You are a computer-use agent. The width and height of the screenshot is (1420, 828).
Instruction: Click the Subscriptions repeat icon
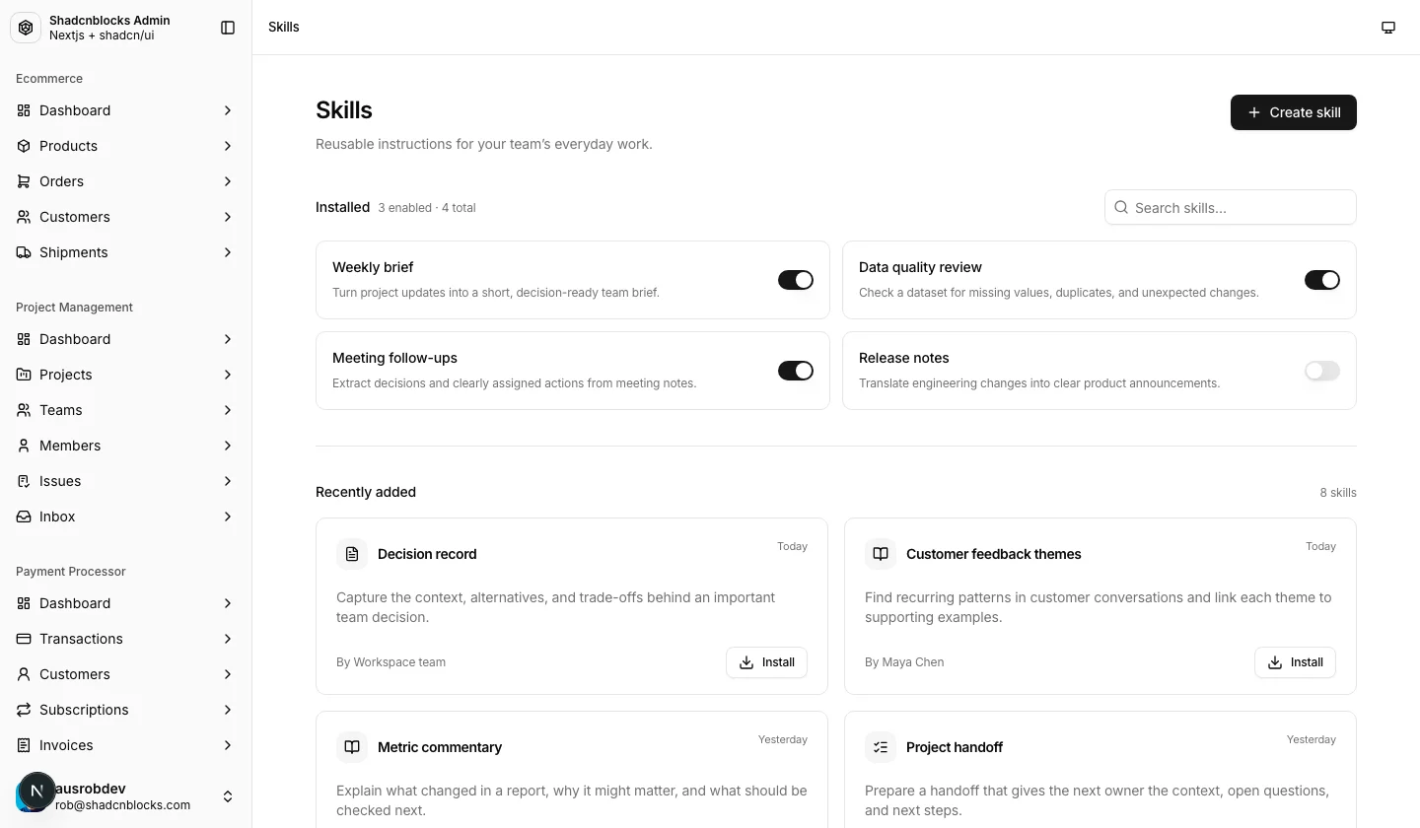point(24,710)
